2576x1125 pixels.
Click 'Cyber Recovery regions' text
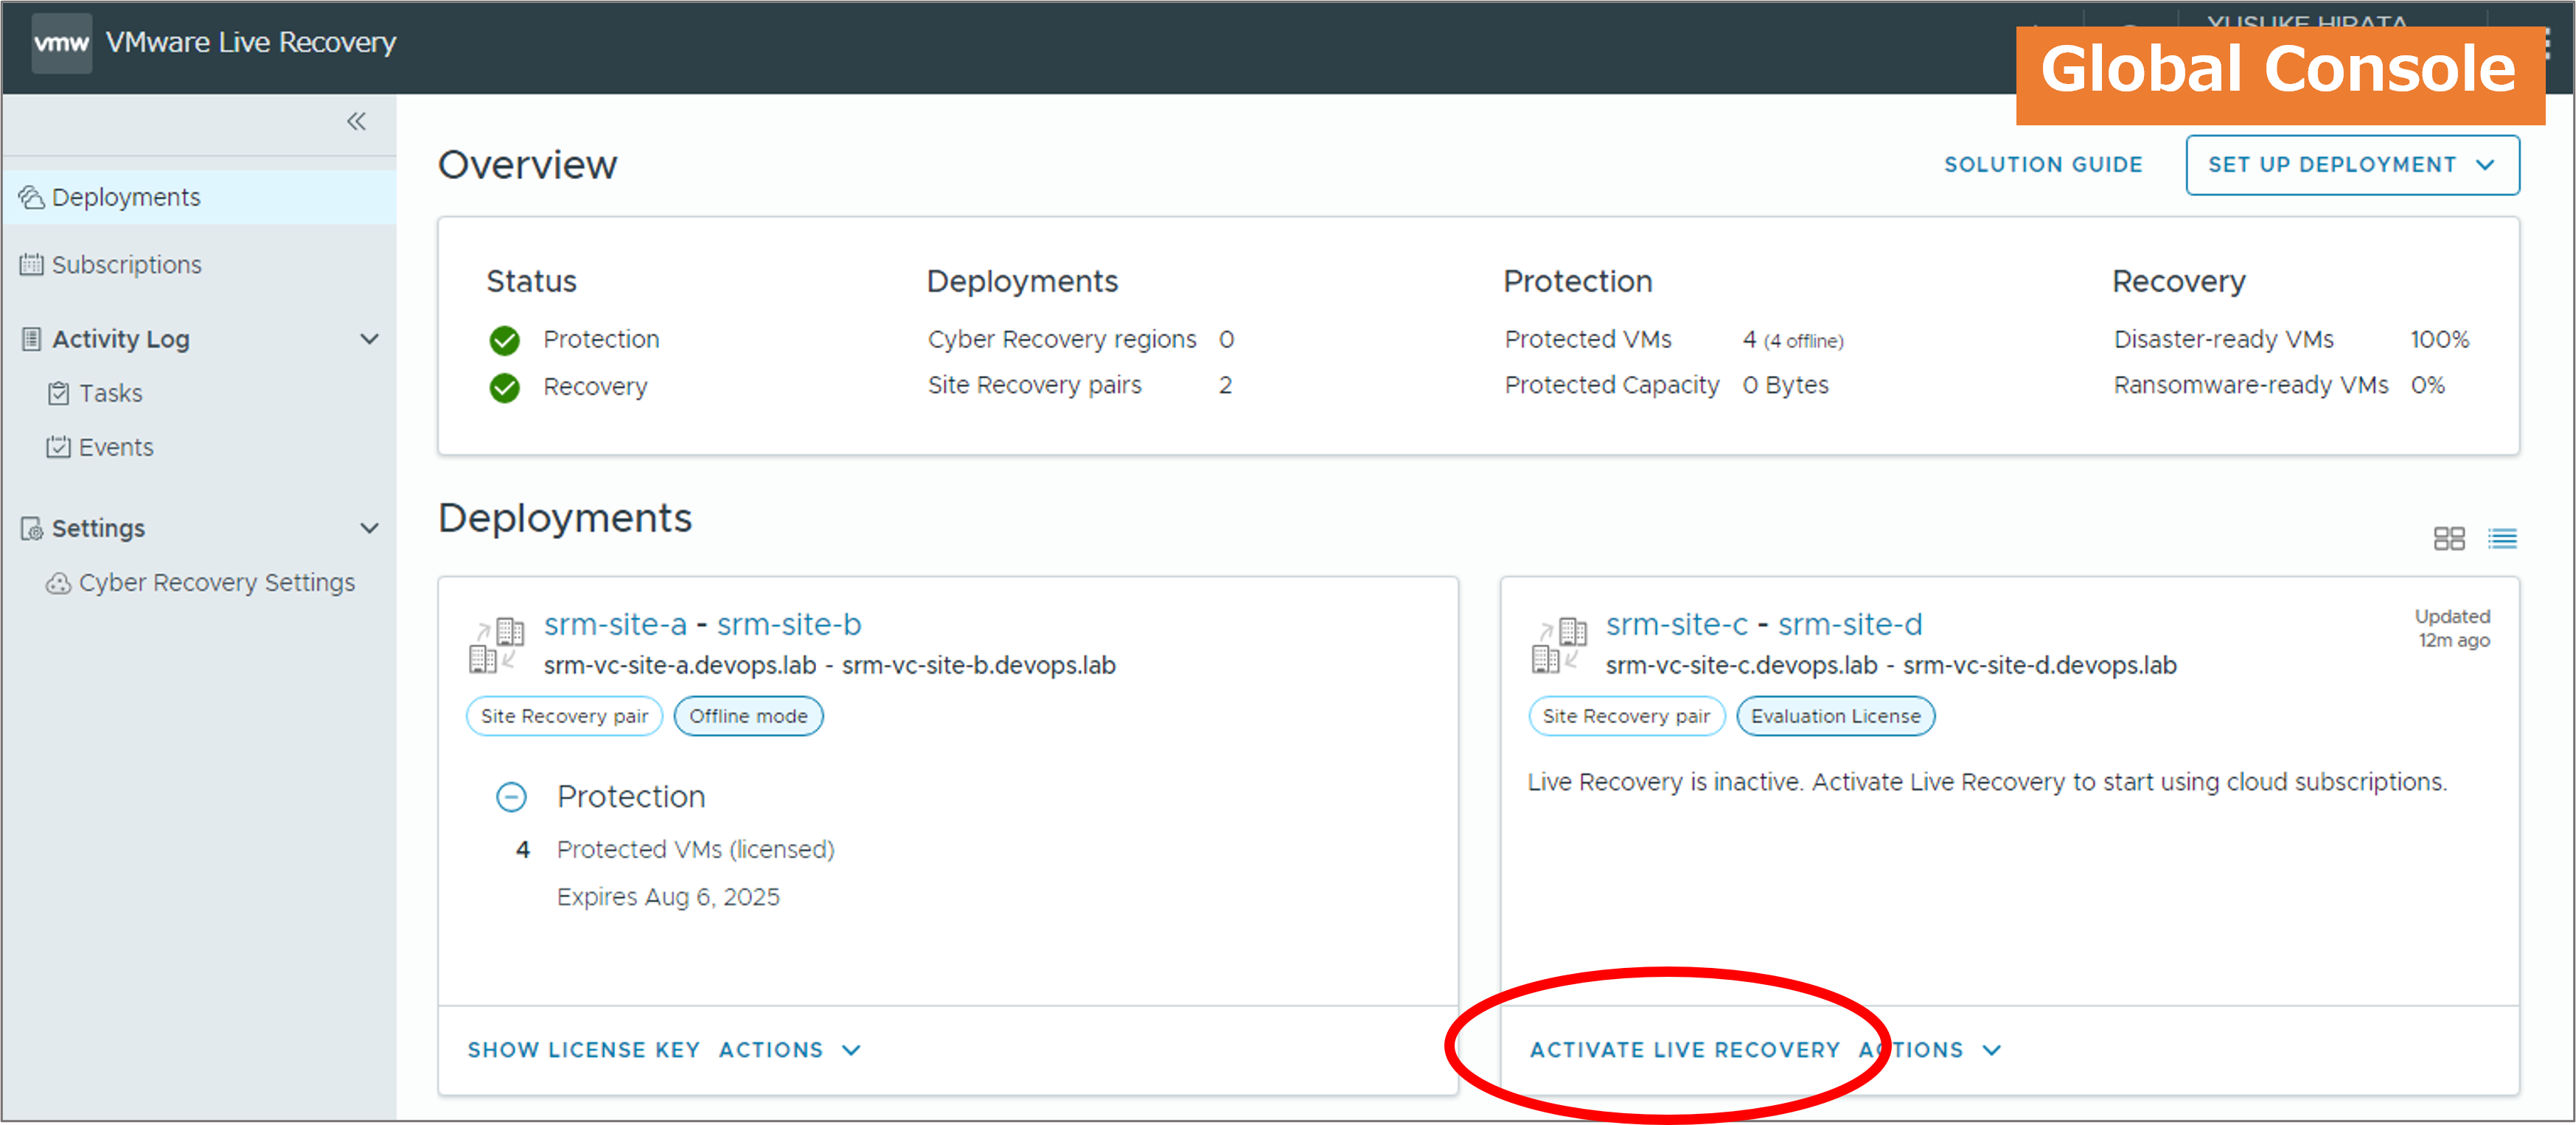[1062, 340]
